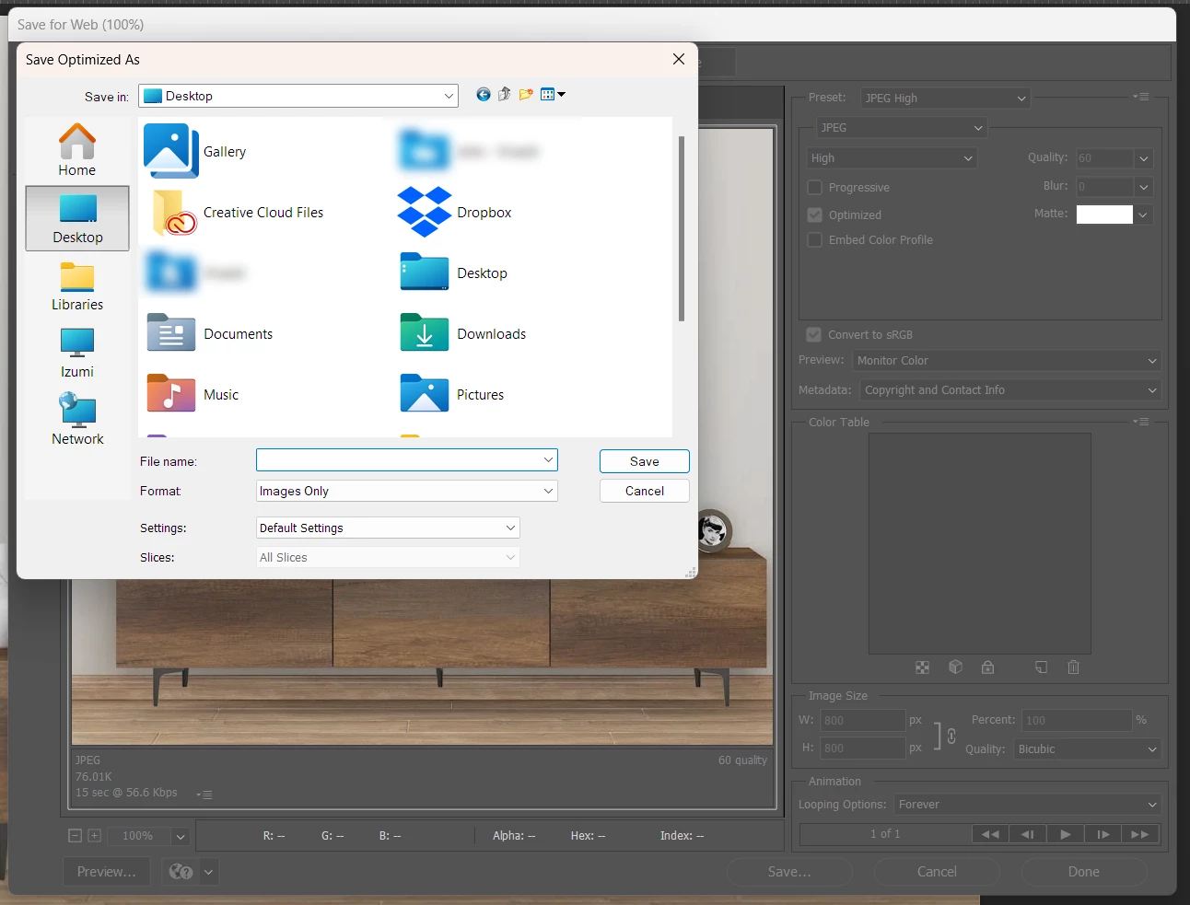The image size is (1190, 905).
Task: Expand the Save in location dropdown
Action: pyautogui.click(x=298, y=96)
